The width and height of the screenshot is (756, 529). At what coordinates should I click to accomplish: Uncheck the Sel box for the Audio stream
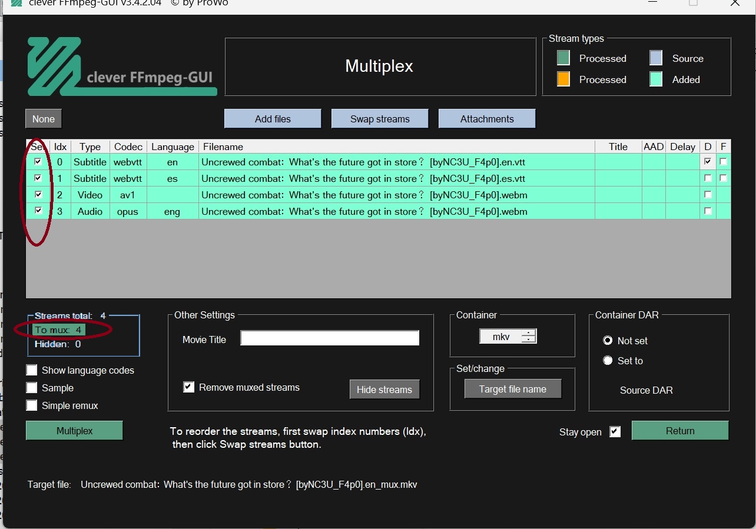click(38, 211)
